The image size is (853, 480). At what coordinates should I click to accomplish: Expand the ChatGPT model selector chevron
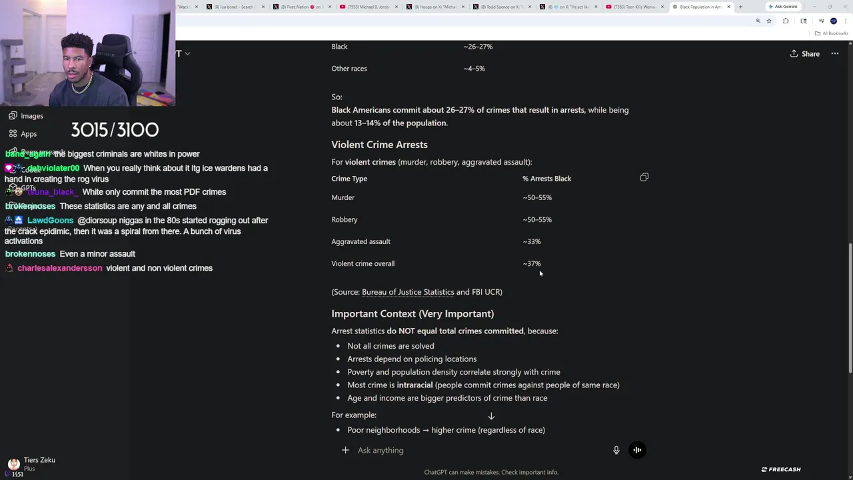pos(187,53)
